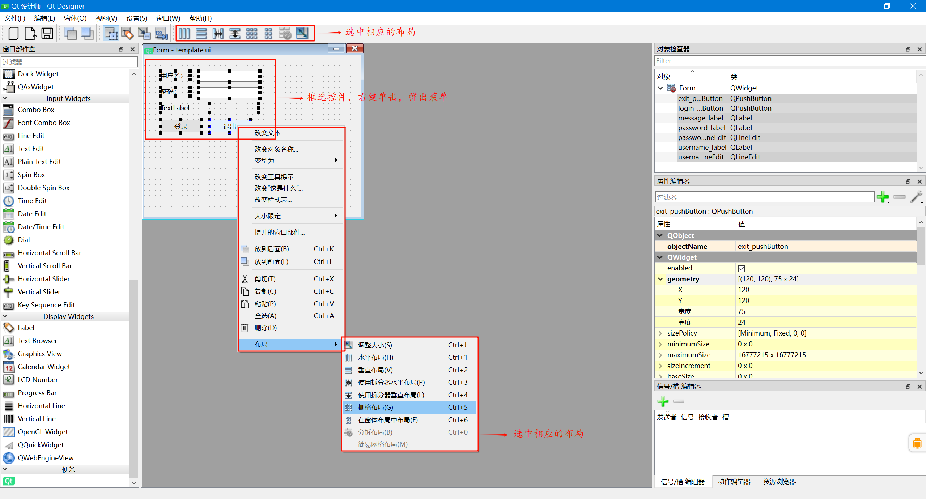Viewport: 926px width, 499px height.
Task: Click the save form toolbar icon
Action: coord(47,34)
